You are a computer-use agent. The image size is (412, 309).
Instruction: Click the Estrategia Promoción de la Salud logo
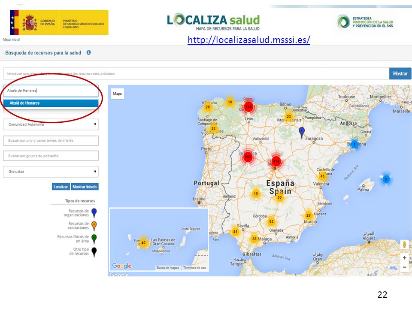pyautogui.click(x=365, y=22)
